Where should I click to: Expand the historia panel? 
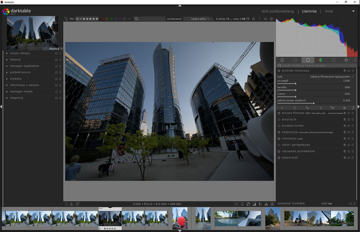click(15, 60)
